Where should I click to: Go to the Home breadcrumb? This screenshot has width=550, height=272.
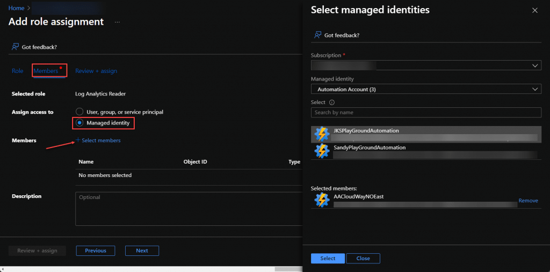click(x=16, y=8)
